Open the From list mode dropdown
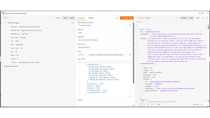The image size is (210, 118). pyautogui.click(x=82, y=55)
